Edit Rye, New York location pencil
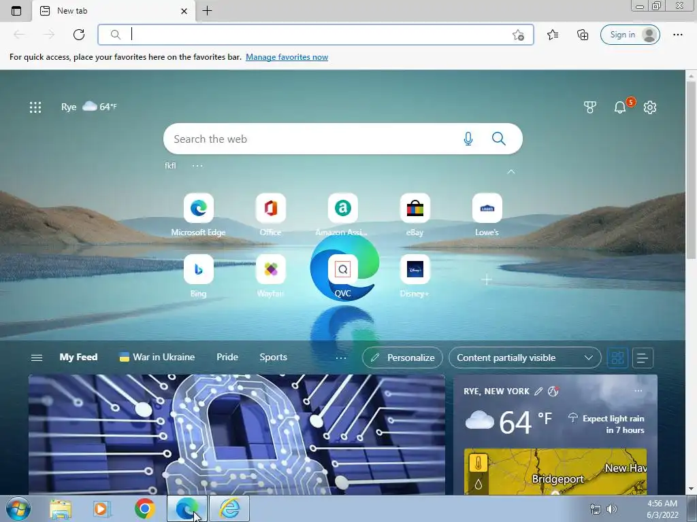Viewport: 697px width, 522px height. point(538,391)
